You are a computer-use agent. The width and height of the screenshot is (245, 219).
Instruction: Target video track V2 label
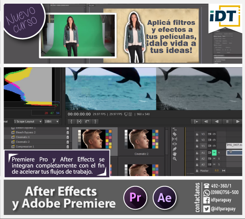[x=203, y=140]
